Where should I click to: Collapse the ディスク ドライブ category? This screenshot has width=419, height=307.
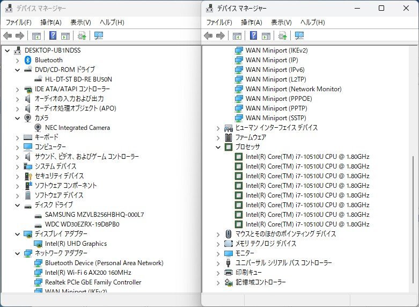17,206
